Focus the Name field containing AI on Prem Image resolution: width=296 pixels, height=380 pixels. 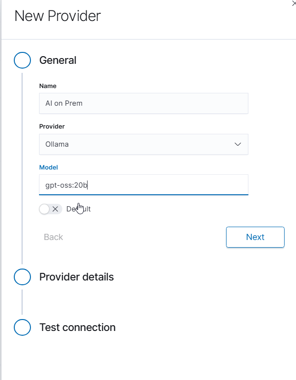(x=143, y=103)
